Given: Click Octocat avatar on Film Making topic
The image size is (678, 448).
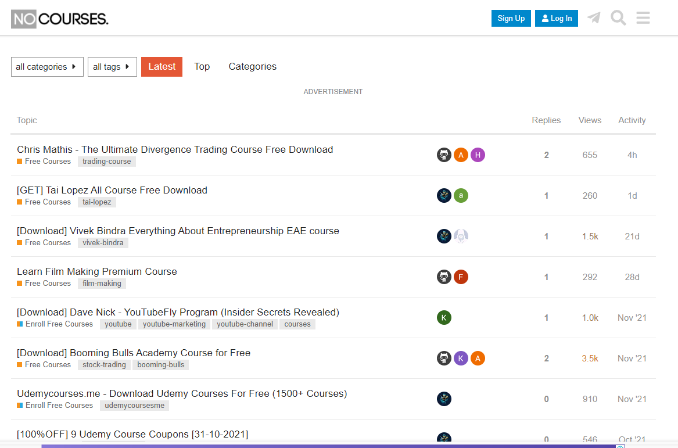Looking at the screenshot, I should pyautogui.click(x=444, y=277).
